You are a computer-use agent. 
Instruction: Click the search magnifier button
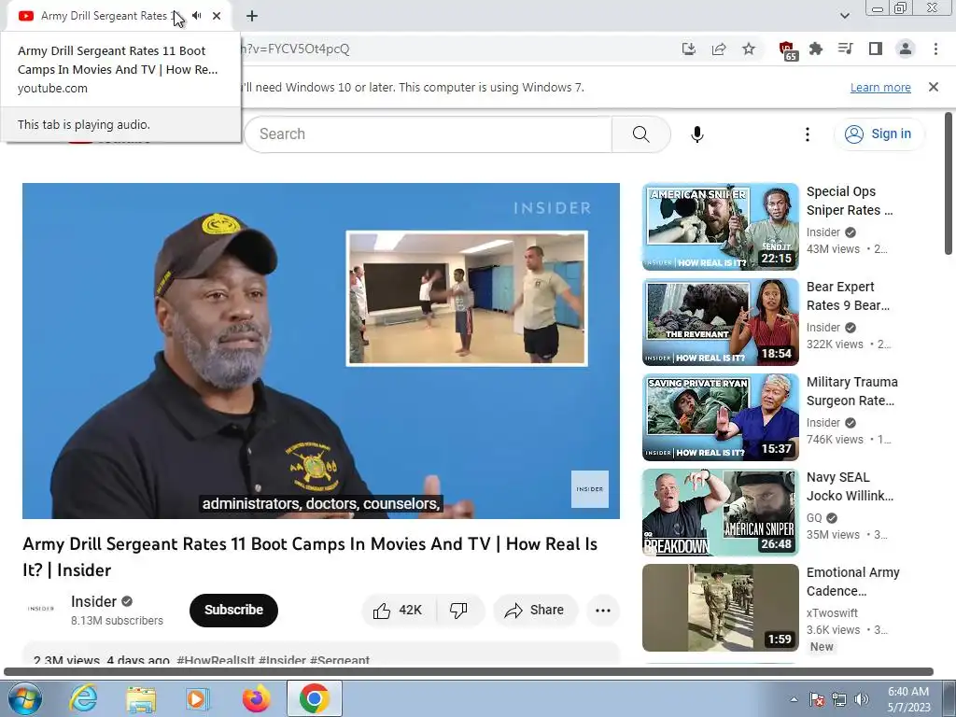pyautogui.click(x=640, y=134)
